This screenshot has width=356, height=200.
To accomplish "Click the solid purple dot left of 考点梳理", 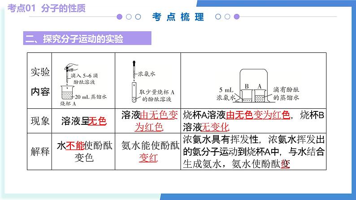I will (119, 17).
